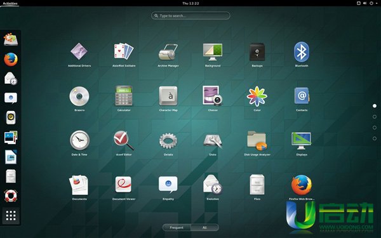
Task: Go to the second app page dot
Action: 375,117
